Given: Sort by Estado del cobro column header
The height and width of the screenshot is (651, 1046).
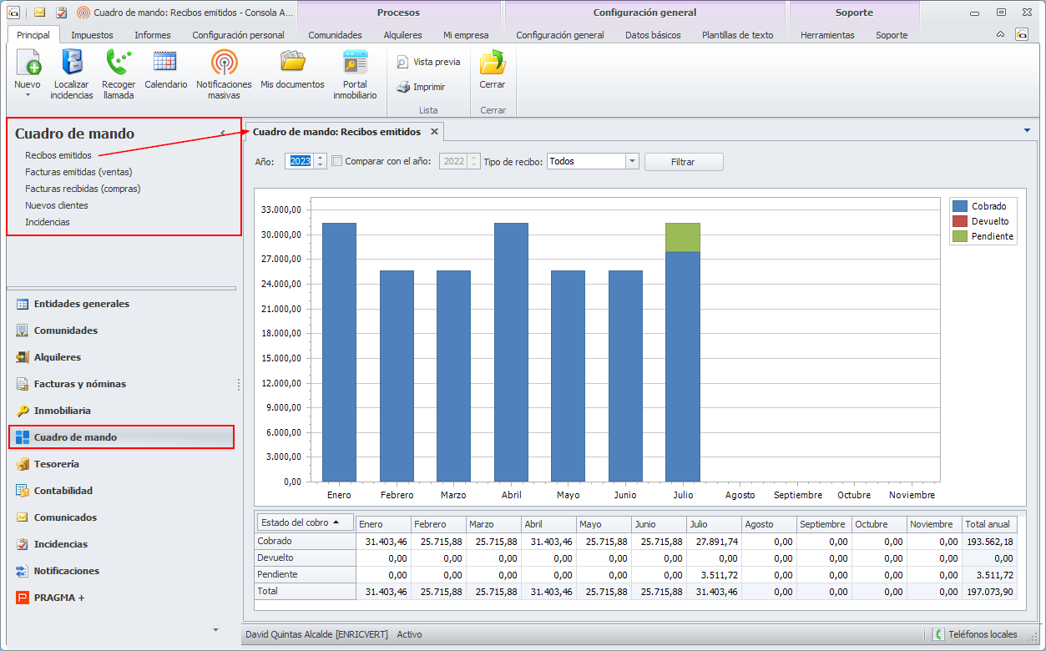Looking at the screenshot, I should [306, 522].
